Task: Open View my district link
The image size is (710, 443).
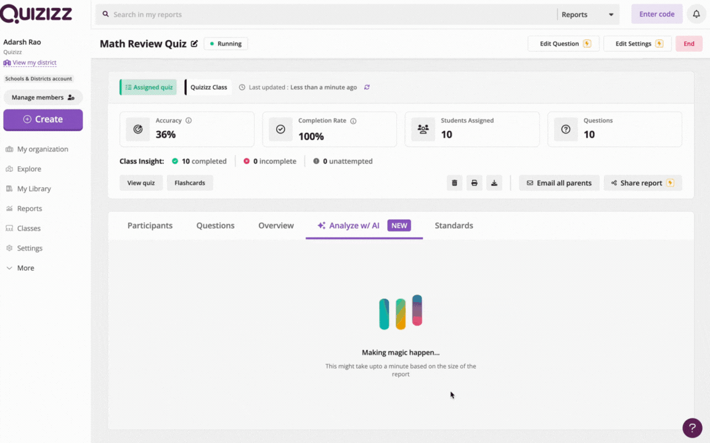Action: 30,63
